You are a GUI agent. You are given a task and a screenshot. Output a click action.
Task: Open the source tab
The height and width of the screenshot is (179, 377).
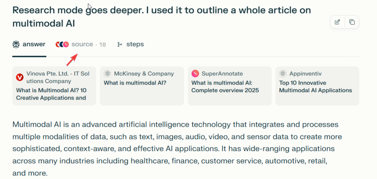(x=82, y=44)
